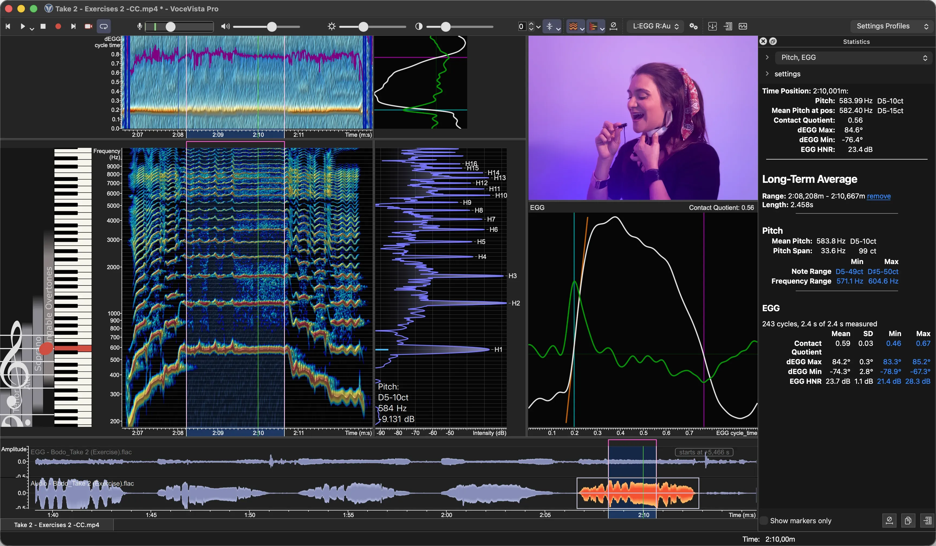The width and height of the screenshot is (936, 546).
Task: Click the 0.46 contact quotient minimum value
Action: [x=893, y=344]
